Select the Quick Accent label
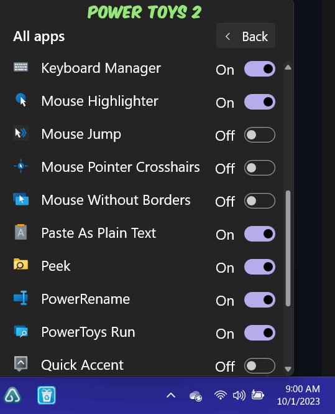Viewport: 335px width, 414px height. coord(82,365)
